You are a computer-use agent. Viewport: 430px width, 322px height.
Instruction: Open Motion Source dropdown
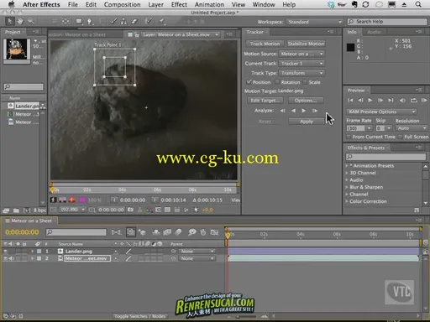click(x=302, y=54)
